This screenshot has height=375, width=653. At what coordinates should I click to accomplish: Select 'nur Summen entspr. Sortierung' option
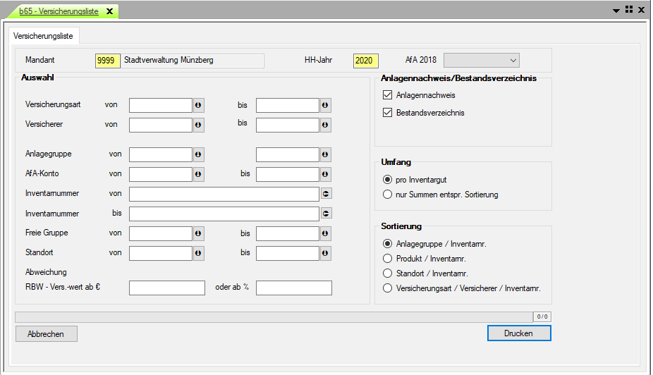pos(386,195)
